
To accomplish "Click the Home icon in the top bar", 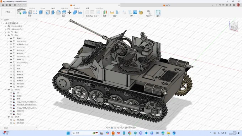I will (3, 5).
